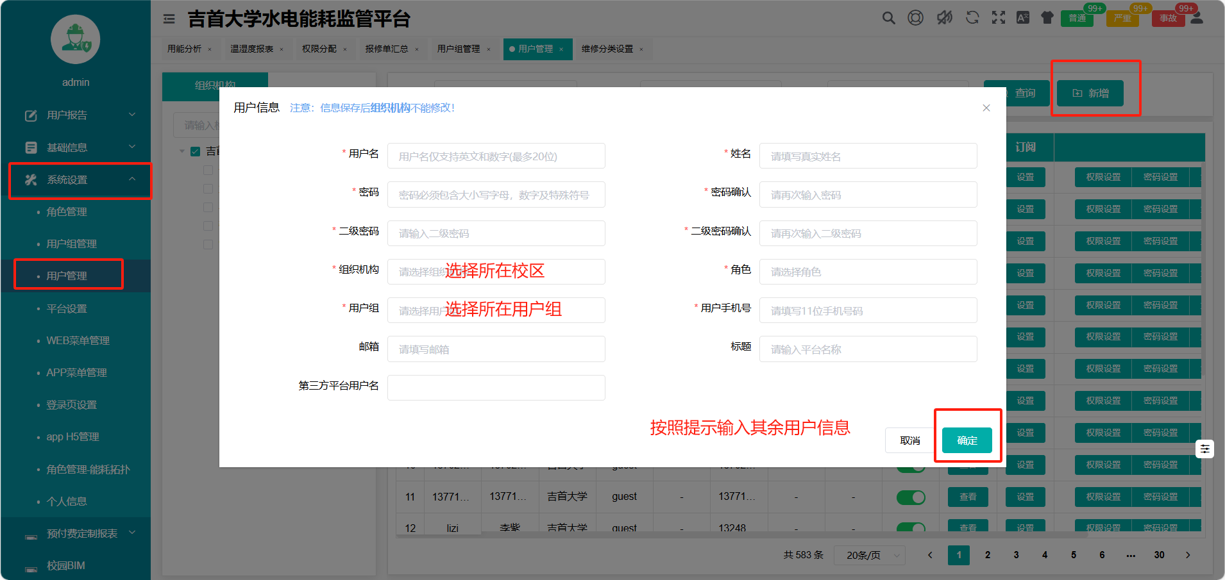This screenshot has width=1225, height=580.
Task: Open the theme shirt icon
Action: tap(1047, 18)
